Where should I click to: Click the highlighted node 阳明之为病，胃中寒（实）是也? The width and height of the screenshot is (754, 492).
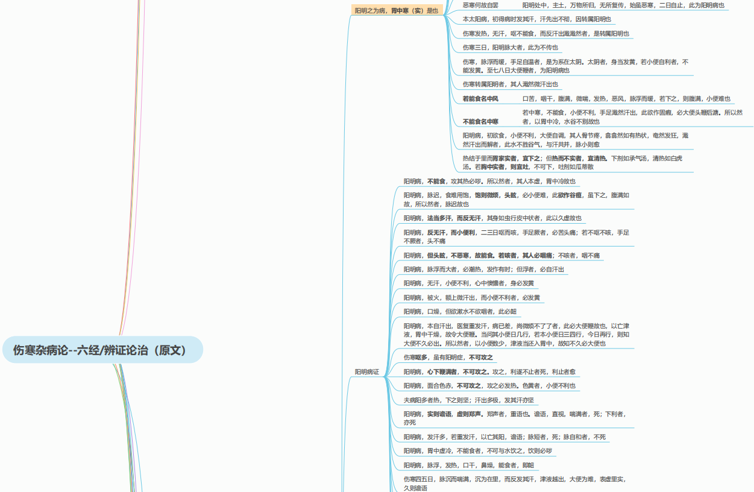[x=396, y=10]
